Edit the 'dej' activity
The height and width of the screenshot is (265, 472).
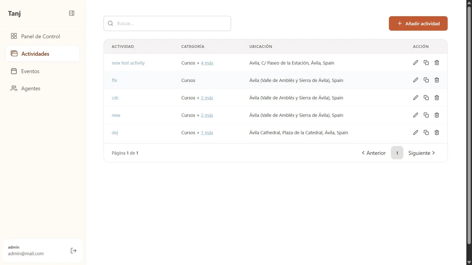pyautogui.click(x=415, y=132)
